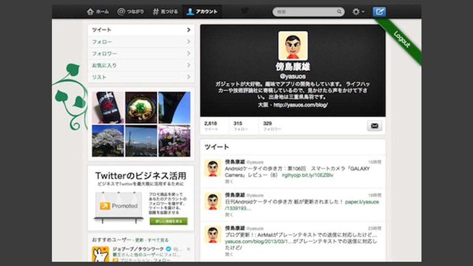Expand 開く under the paper.li tweet
The width and height of the screenshot is (473, 266).
[x=229, y=215]
